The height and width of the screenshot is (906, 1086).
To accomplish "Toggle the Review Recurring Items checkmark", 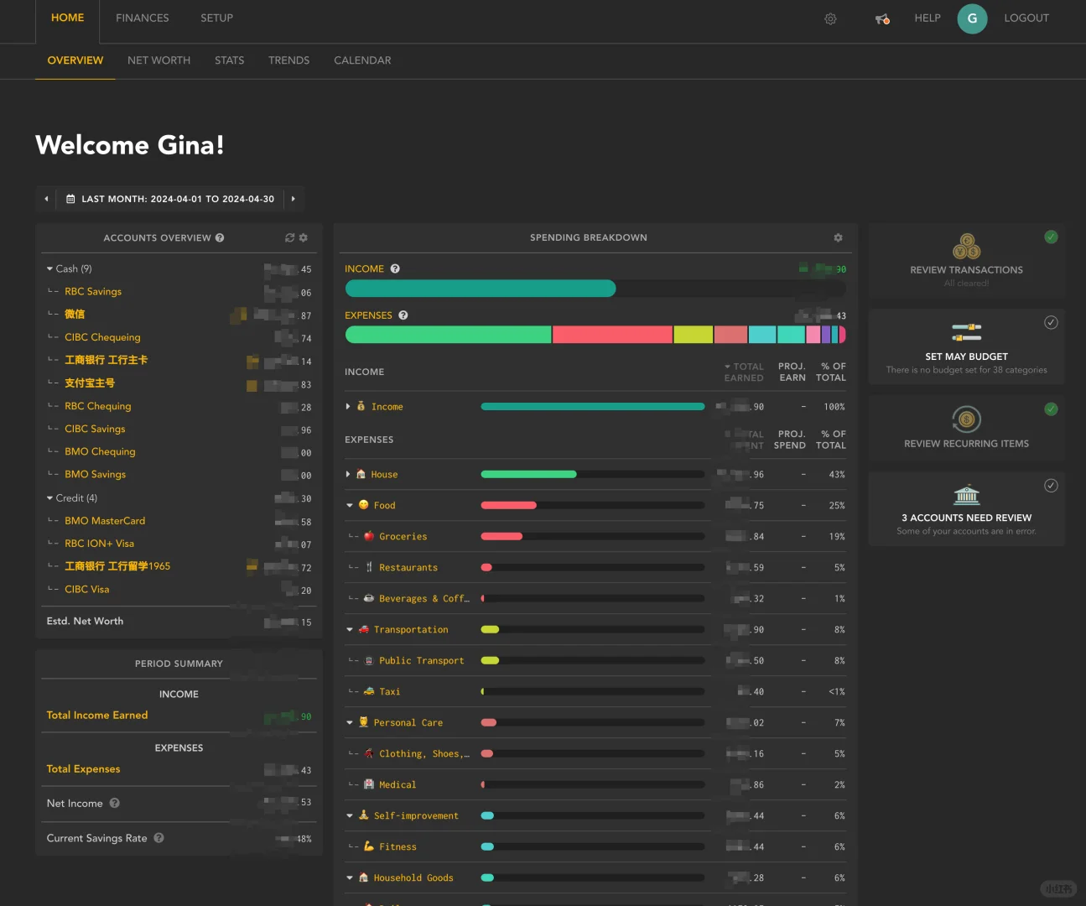I will coord(1051,409).
